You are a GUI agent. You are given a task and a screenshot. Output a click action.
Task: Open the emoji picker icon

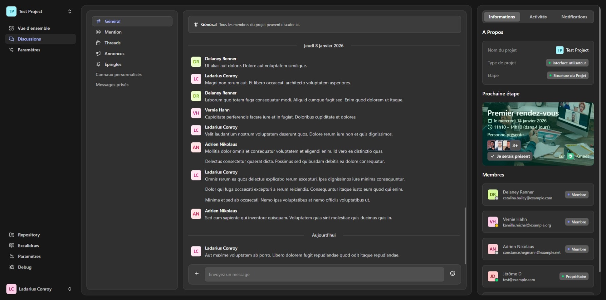pyautogui.click(x=452, y=274)
